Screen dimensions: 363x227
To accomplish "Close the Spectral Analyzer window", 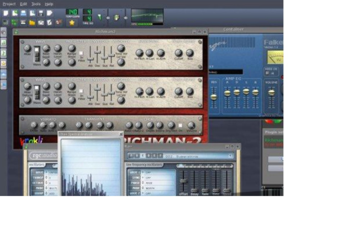I will pyautogui.click(x=121, y=134).
